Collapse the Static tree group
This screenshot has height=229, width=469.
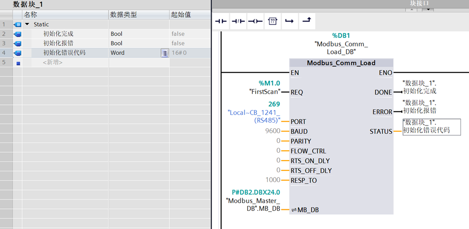tap(27, 24)
